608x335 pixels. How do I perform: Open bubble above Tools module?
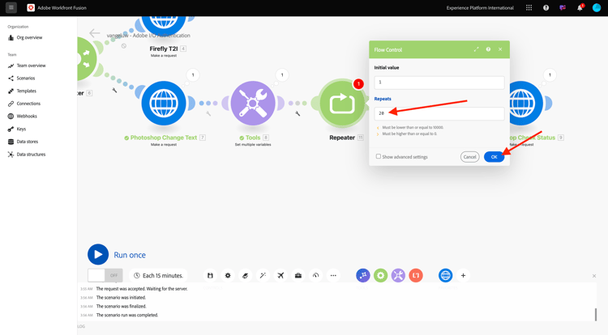282,75
